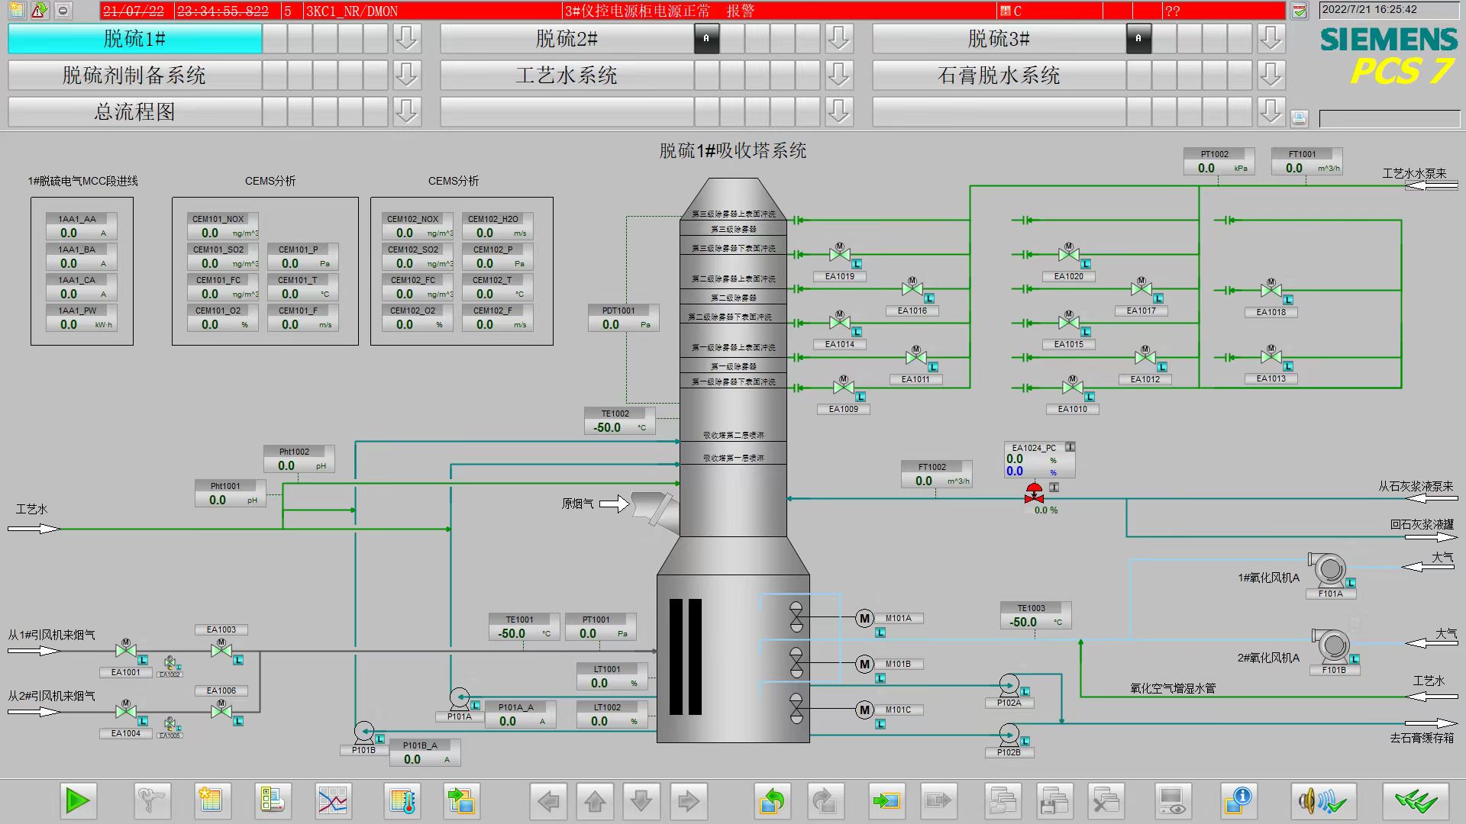Click the previous picture back-arrow icon
The width and height of the screenshot is (1466, 824).
[772, 800]
